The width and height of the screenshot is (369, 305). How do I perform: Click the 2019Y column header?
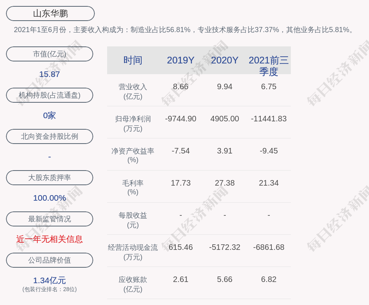click(181, 60)
